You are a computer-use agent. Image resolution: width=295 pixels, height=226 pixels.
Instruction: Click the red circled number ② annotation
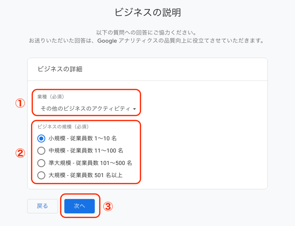coord(20,153)
